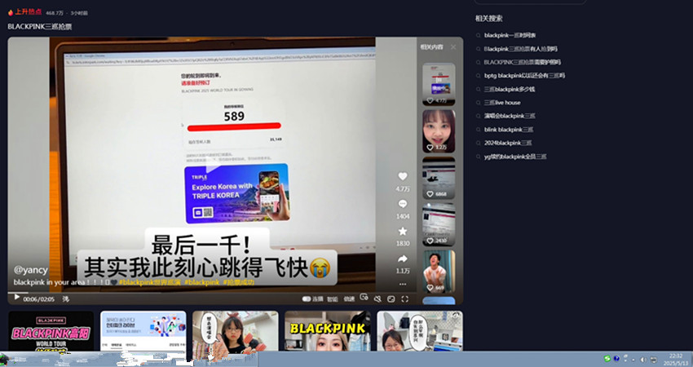Open the taskbar network icon
This screenshot has height=367, width=693.
pos(654,360)
